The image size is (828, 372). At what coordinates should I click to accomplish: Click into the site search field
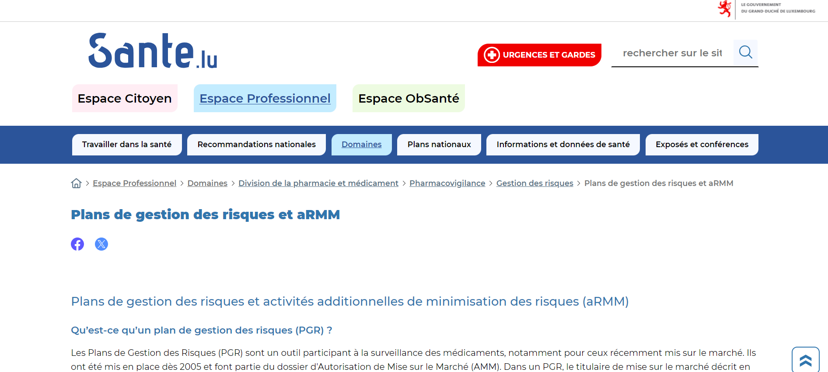(672, 53)
